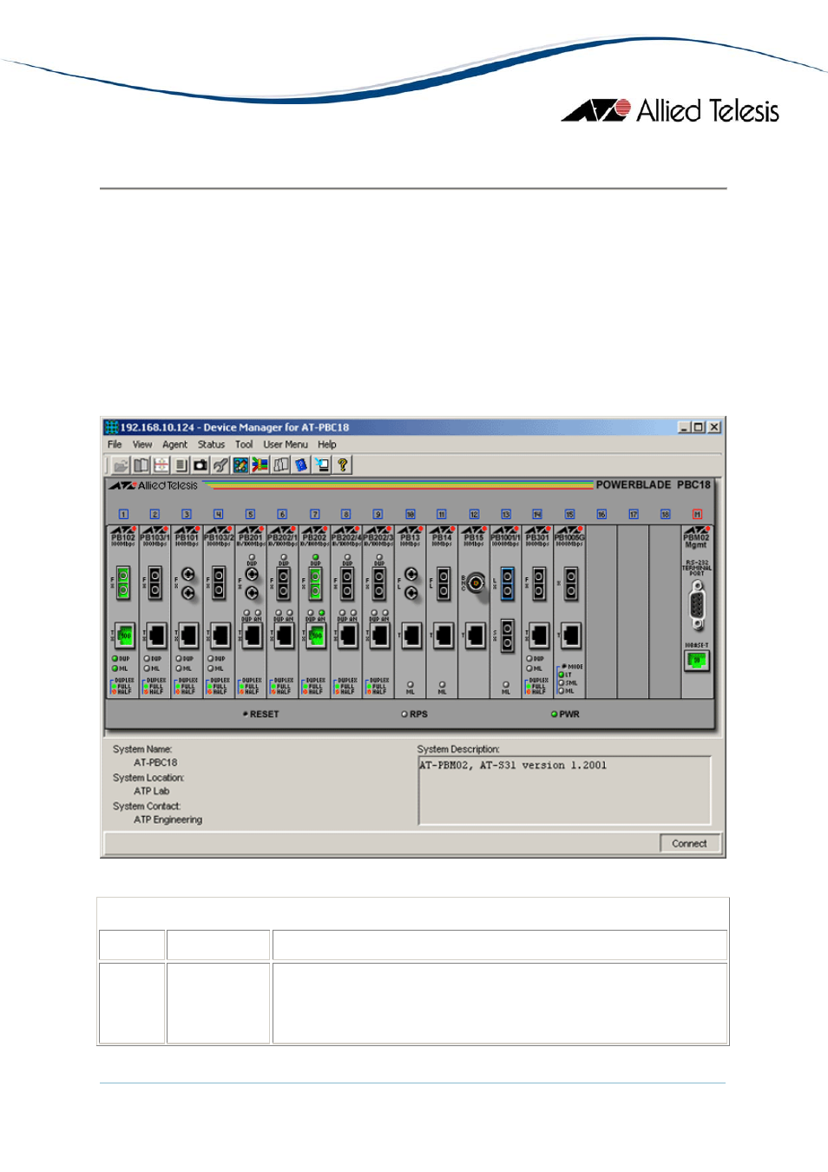
Task: Click the colored network lines toolbar icon
Action: coord(260,465)
